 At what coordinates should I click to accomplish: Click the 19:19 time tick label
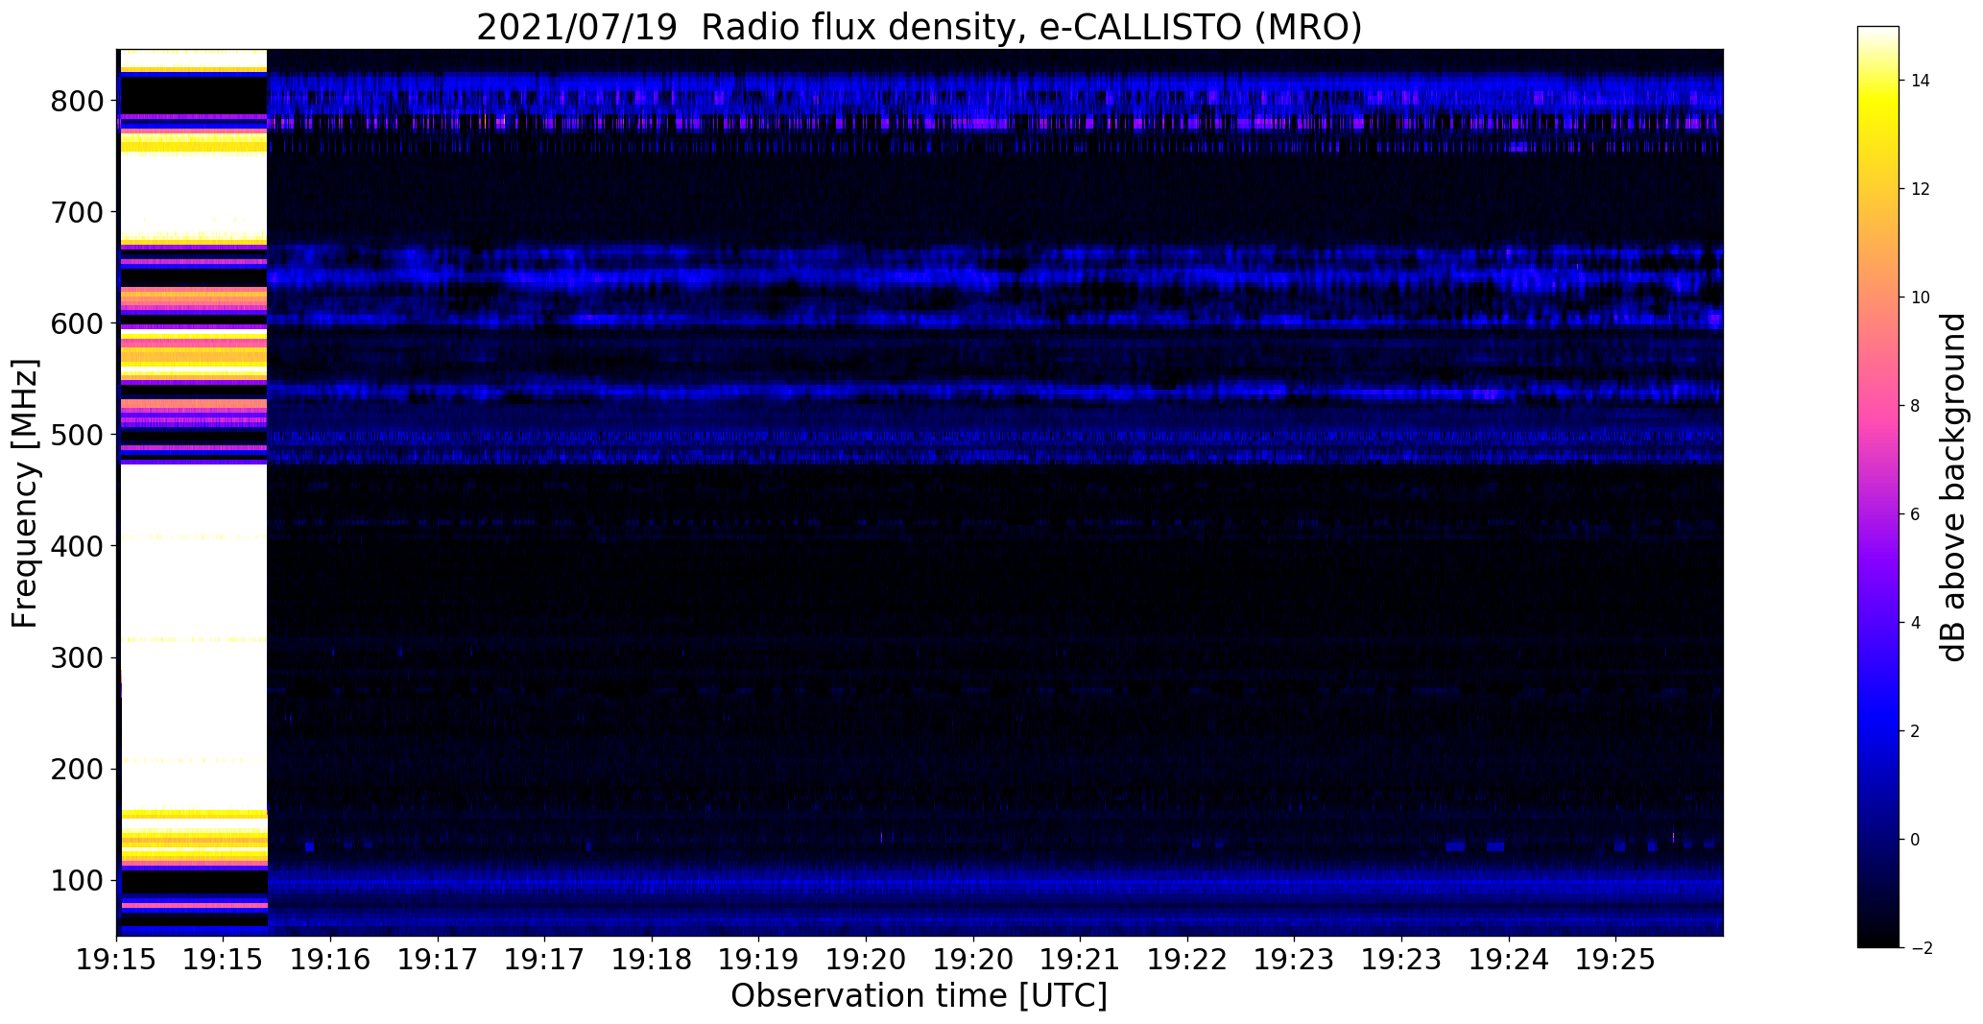tap(759, 960)
